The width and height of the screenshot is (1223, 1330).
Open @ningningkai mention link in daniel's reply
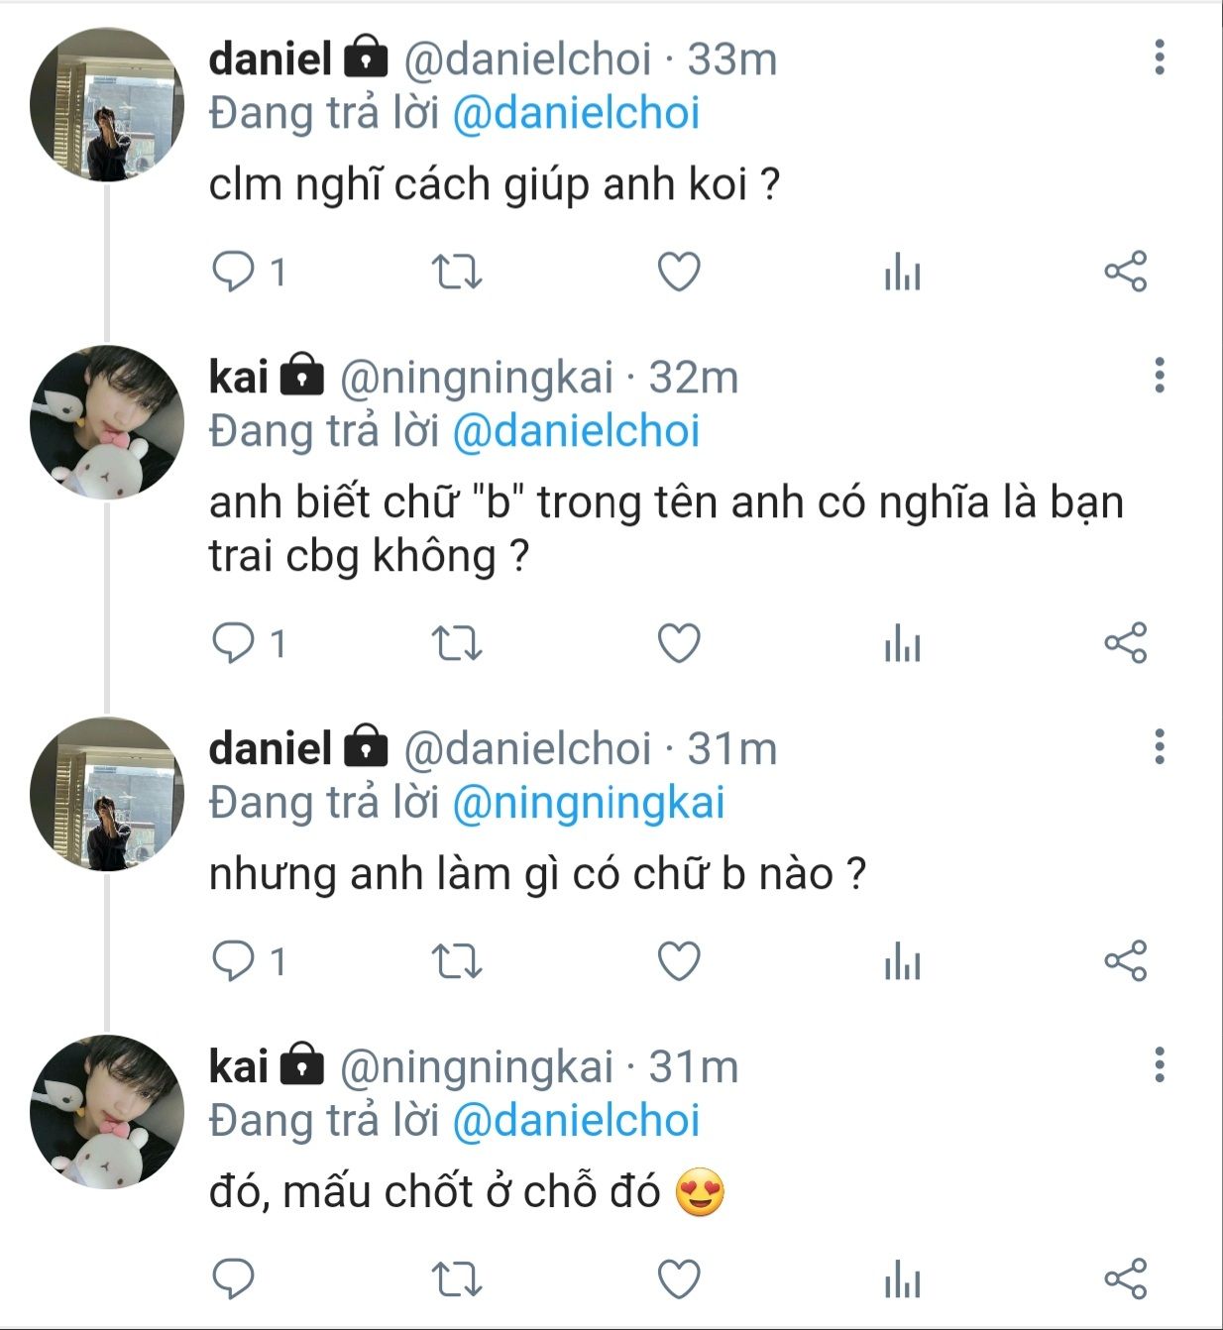coord(588,803)
